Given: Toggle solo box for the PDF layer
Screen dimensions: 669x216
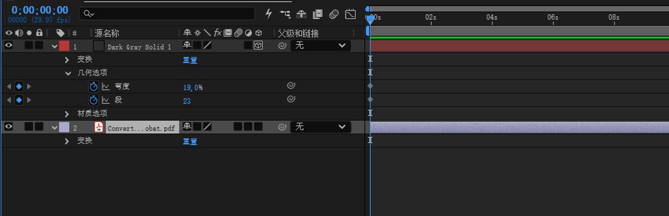Looking at the screenshot, I should (x=29, y=127).
